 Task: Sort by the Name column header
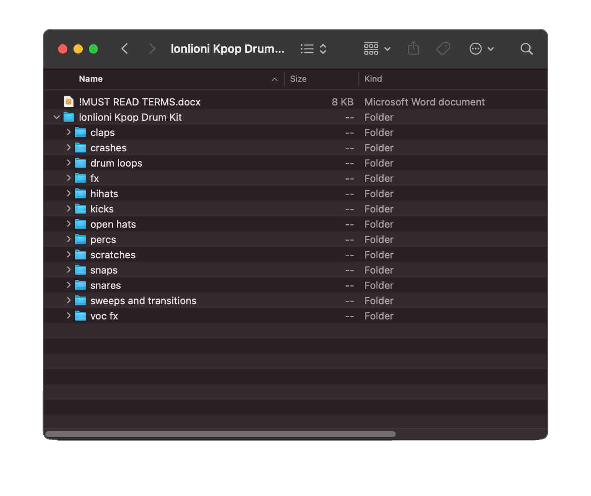(x=91, y=79)
